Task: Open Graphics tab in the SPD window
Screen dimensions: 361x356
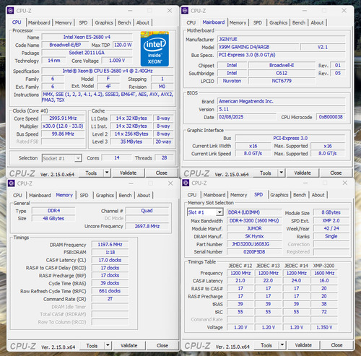Action: [279, 195]
